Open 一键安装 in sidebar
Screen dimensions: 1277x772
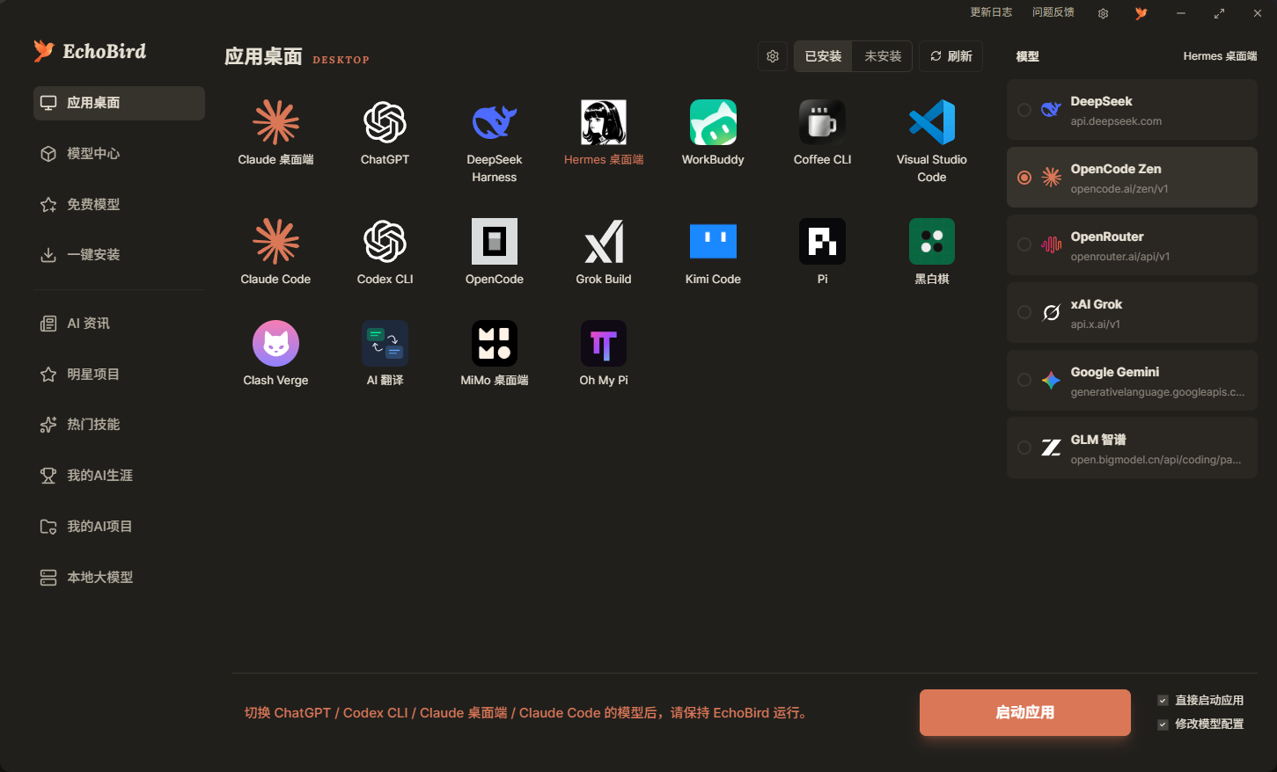pyautogui.click(x=119, y=255)
